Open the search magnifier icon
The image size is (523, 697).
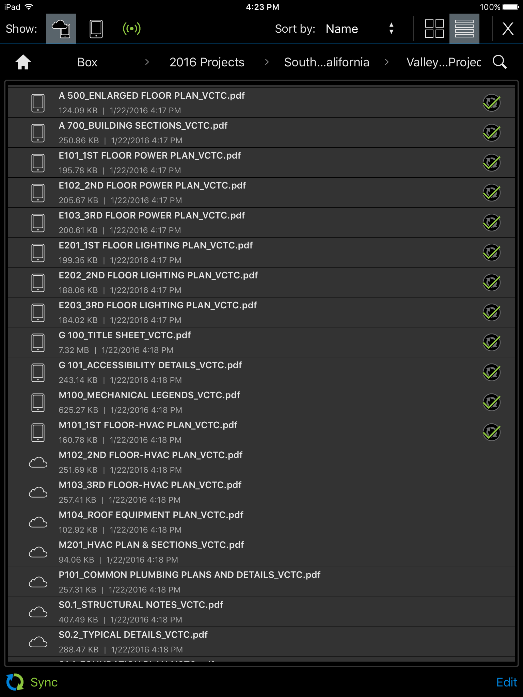pos(500,62)
